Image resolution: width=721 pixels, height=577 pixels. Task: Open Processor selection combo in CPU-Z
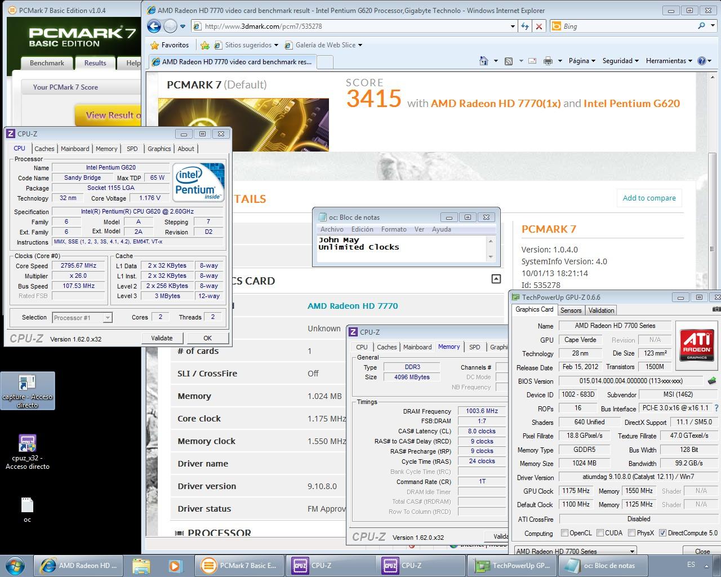point(82,318)
